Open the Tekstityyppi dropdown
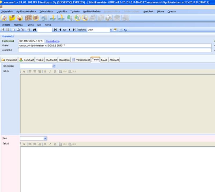Image resolution: width=215 pixels, height=192 pixels. coord(54,66)
